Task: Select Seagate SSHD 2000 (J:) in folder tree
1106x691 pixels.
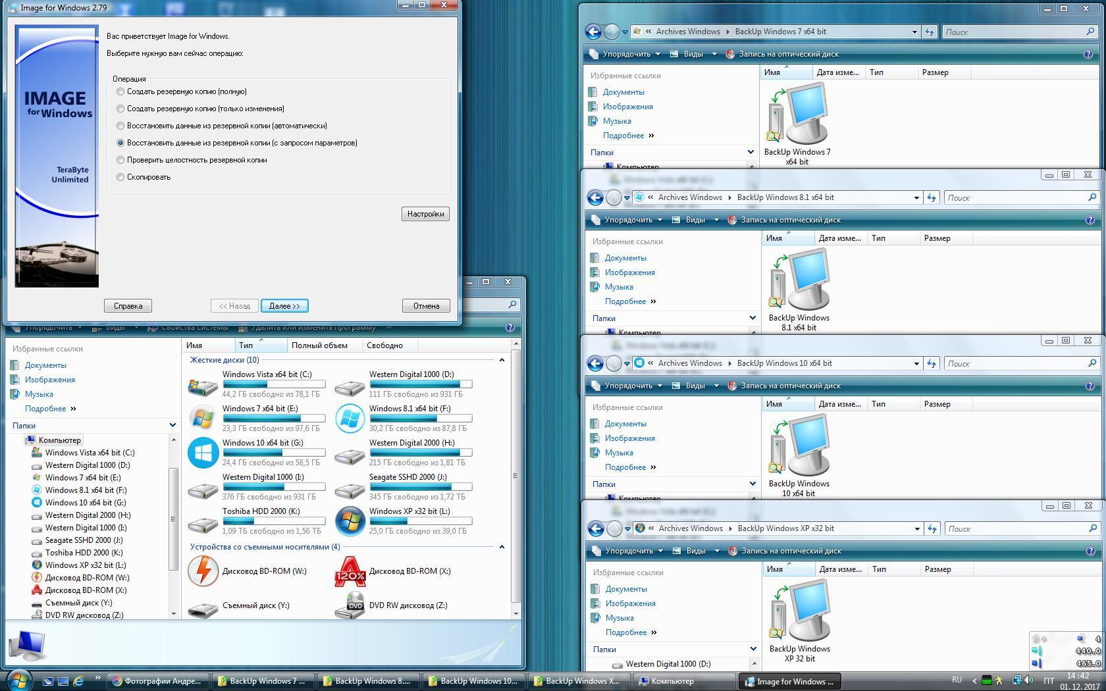Action: (84, 540)
